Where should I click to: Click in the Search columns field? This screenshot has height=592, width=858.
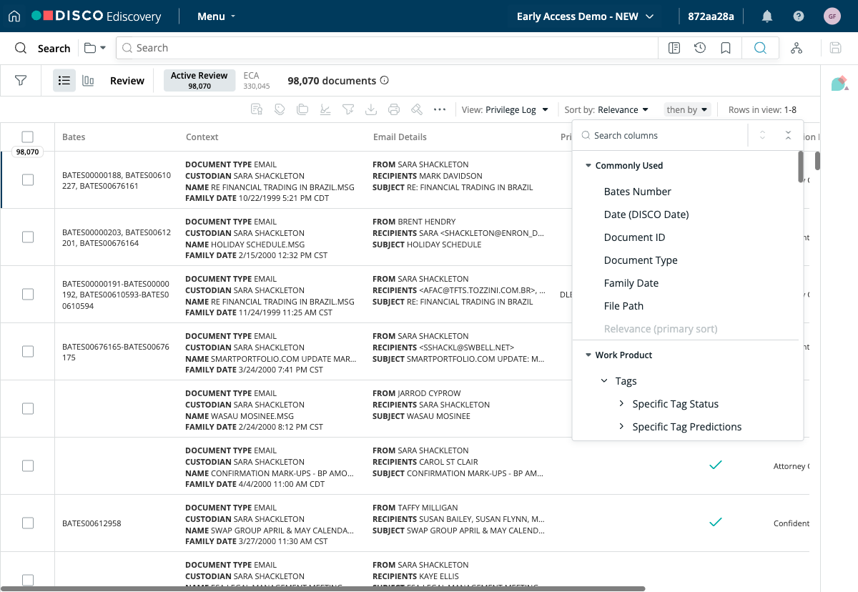click(661, 135)
